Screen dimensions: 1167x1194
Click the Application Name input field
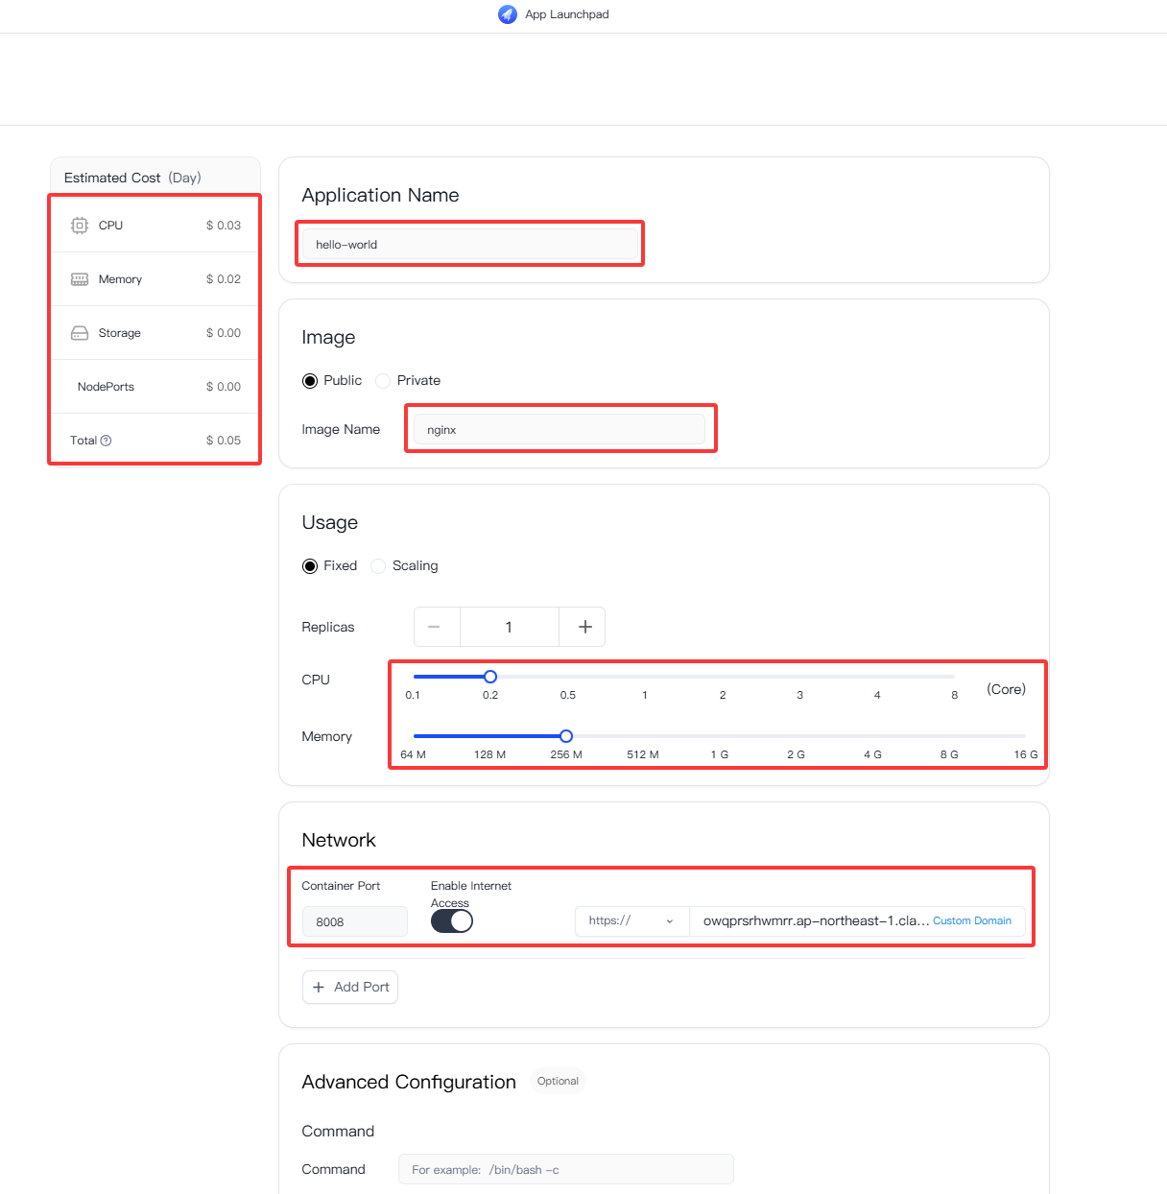(470, 244)
